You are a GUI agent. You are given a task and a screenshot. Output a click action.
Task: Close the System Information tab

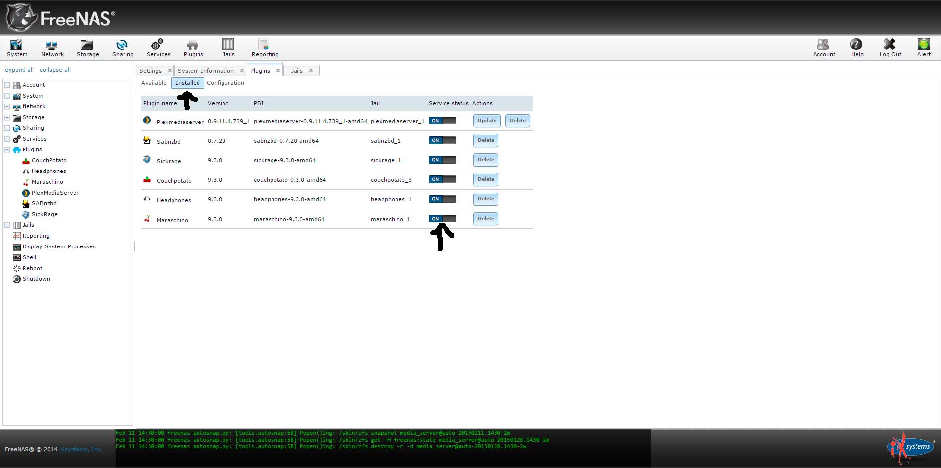pyautogui.click(x=242, y=71)
